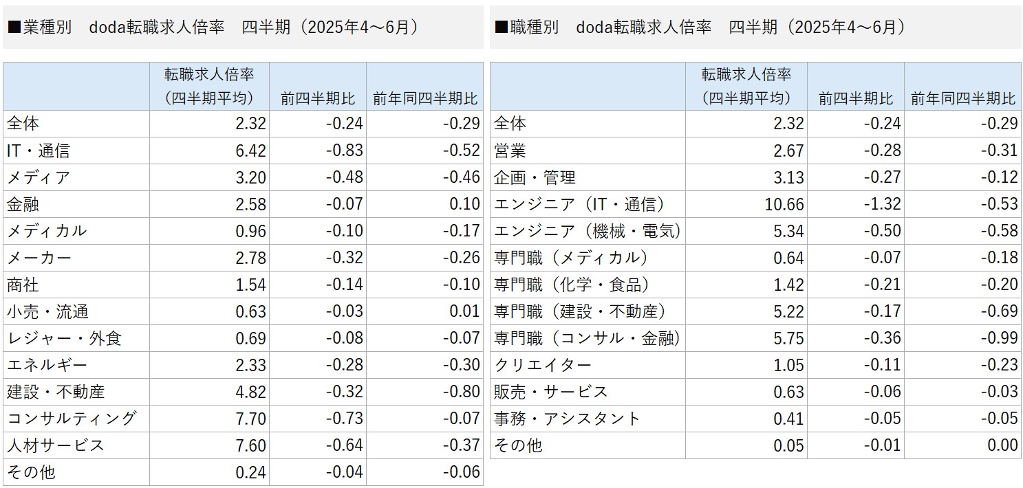The width and height of the screenshot is (1023, 488).
Task: Select the -0.06 value for 販売・サービス
Action: coord(881,392)
